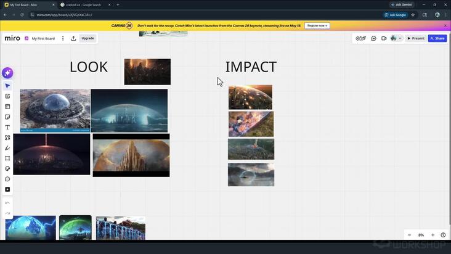Screen dimensions: 451x254
Task: Select the Frame tool
Action: (x=7, y=158)
